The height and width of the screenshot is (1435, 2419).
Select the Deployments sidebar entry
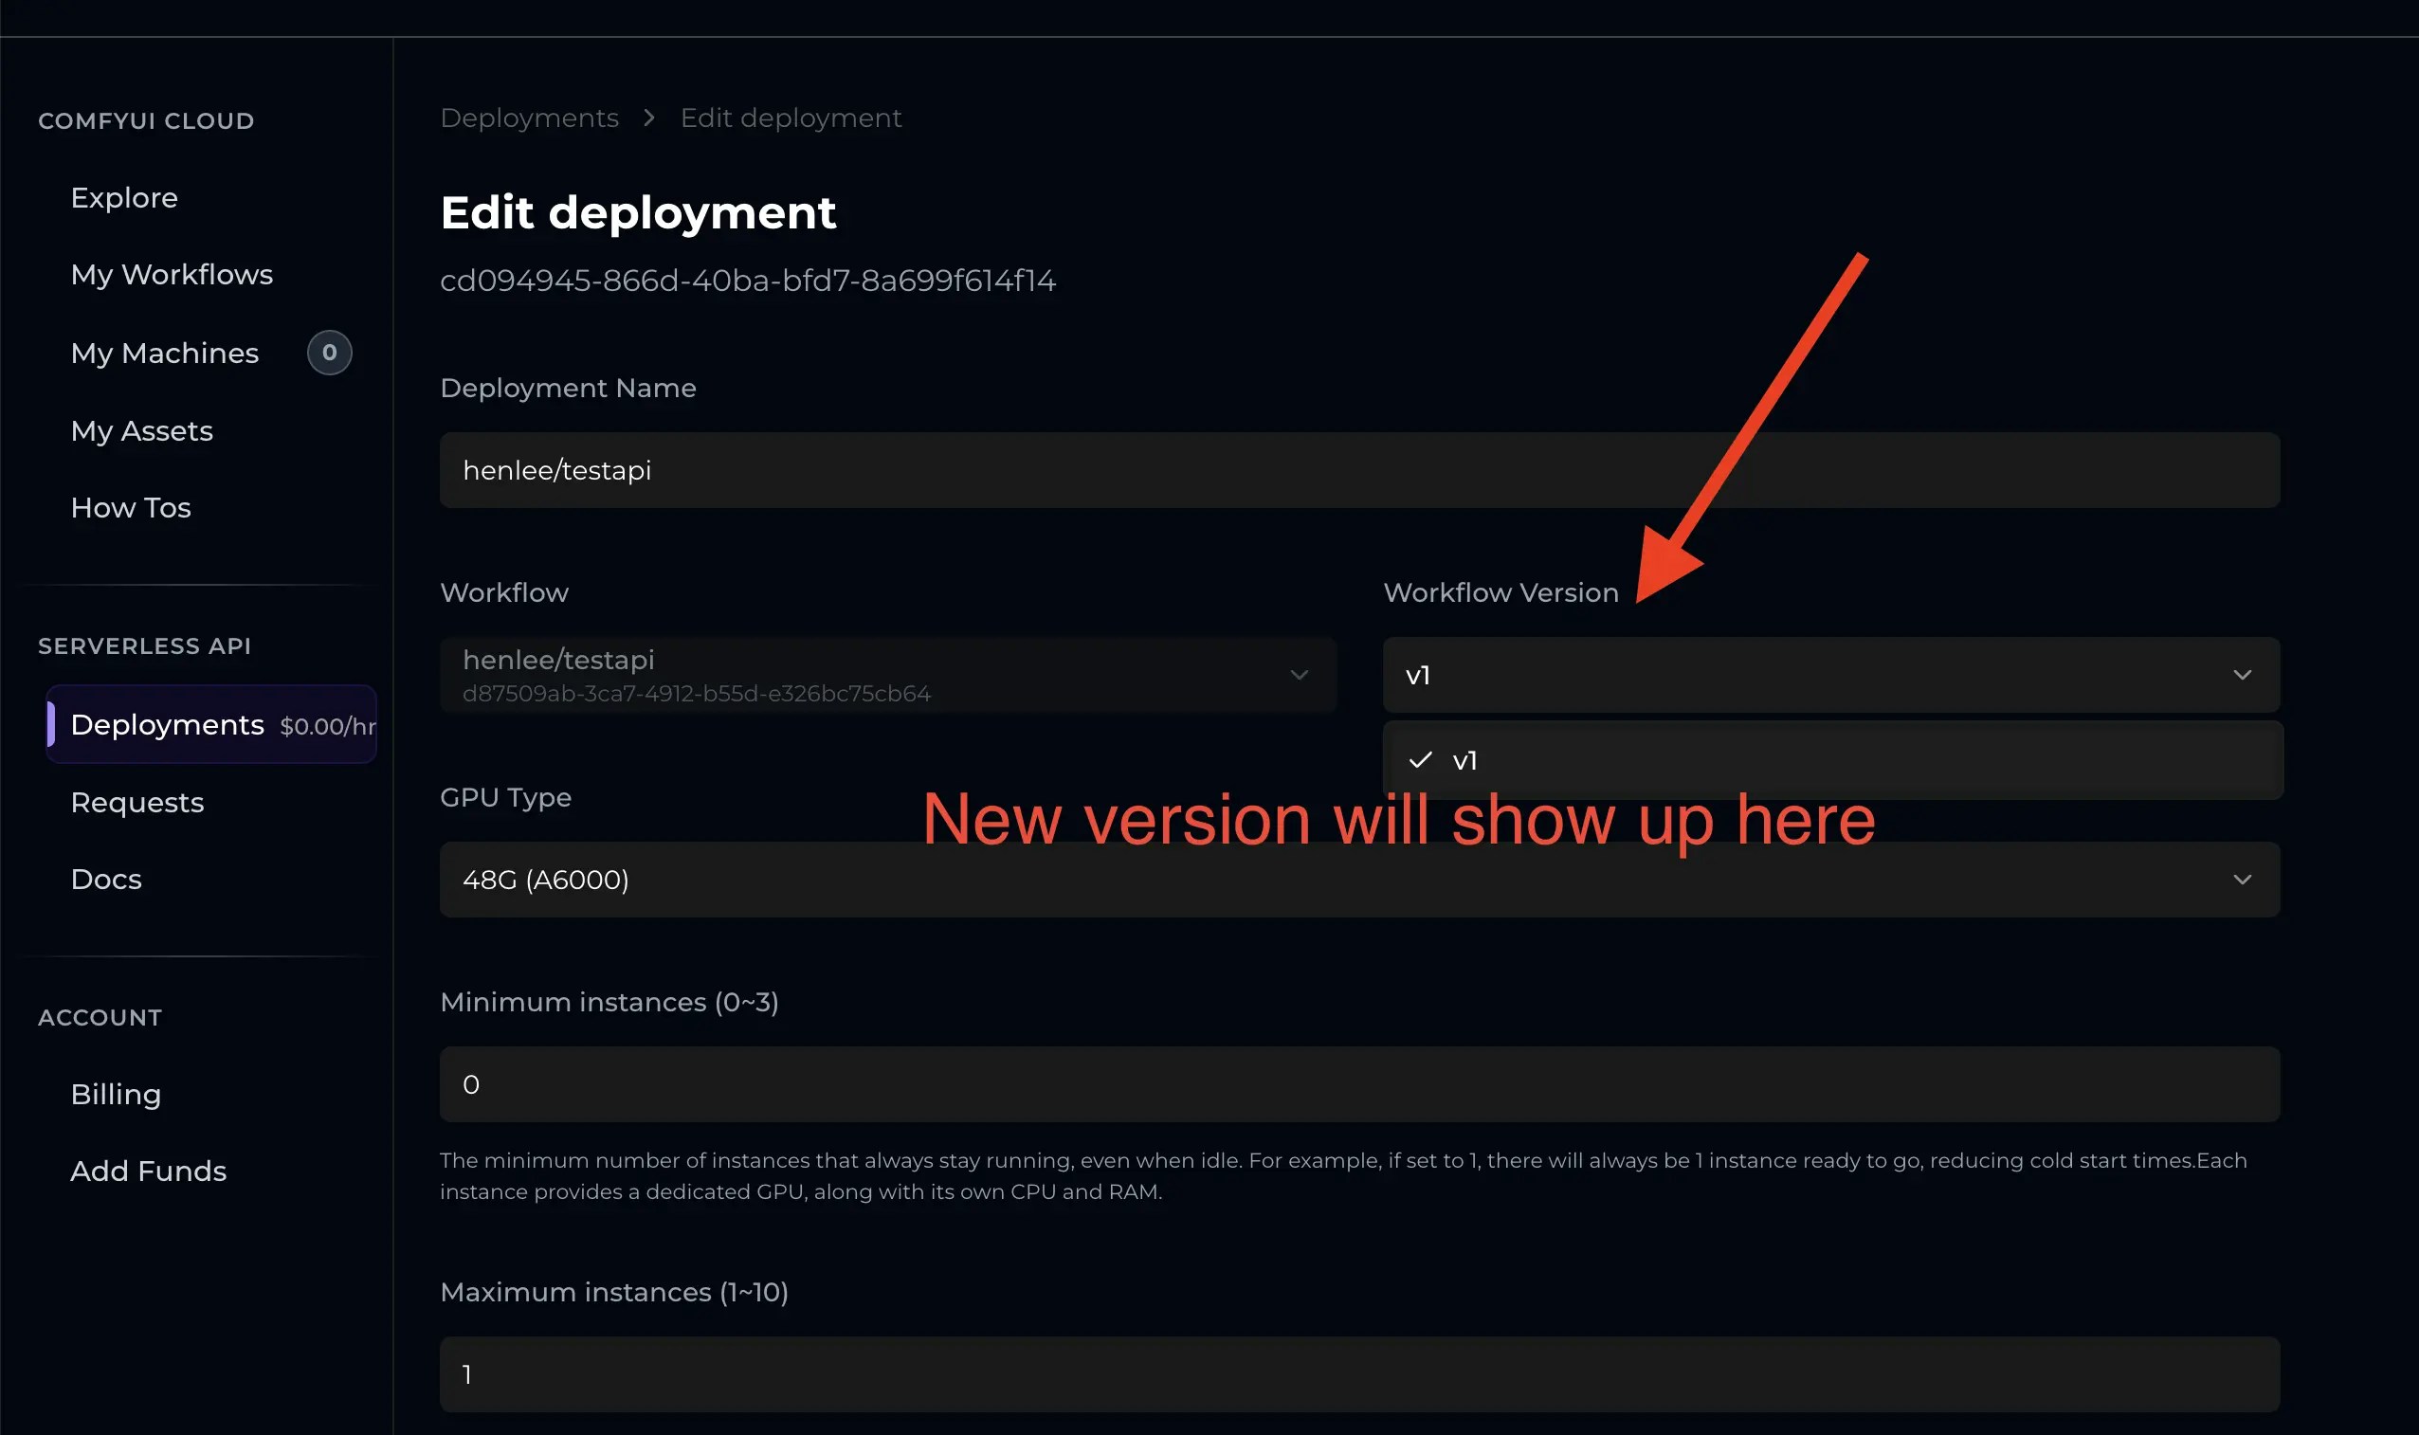click(167, 724)
